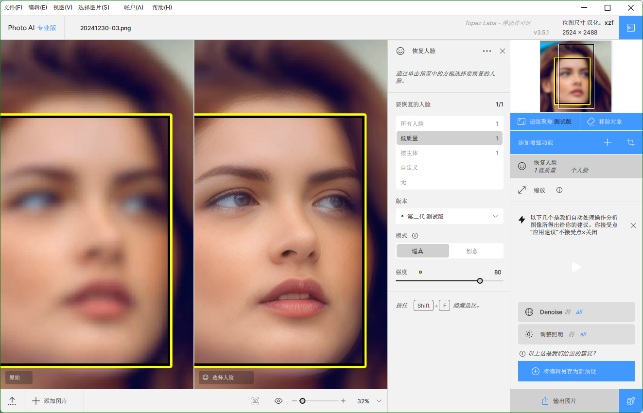Zoom out with the minus icon
Viewport: 643px width, 413px height.
(x=294, y=401)
